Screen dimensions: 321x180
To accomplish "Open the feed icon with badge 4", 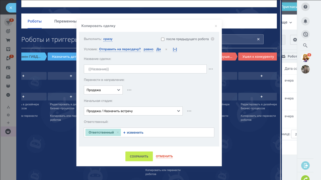I will (x=8, y=22).
